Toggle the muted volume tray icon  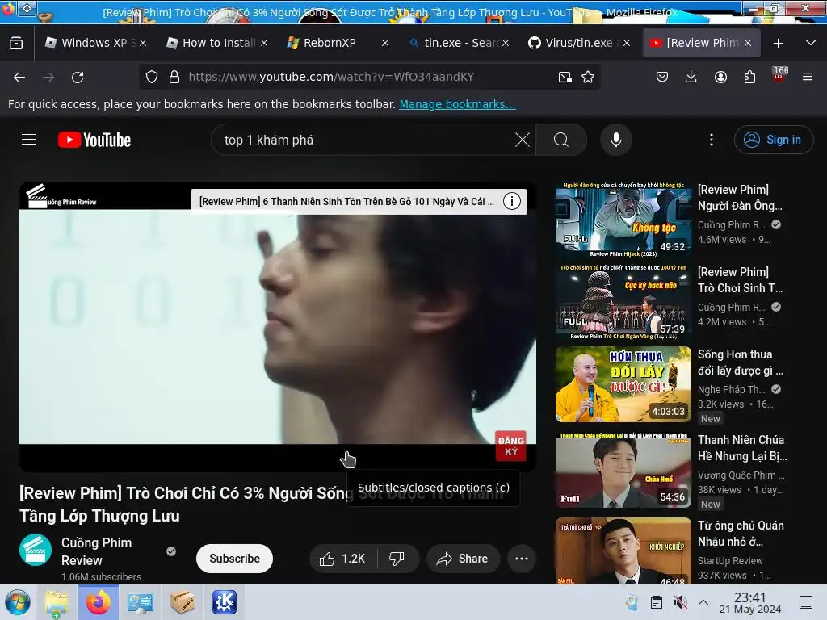(680, 602)
